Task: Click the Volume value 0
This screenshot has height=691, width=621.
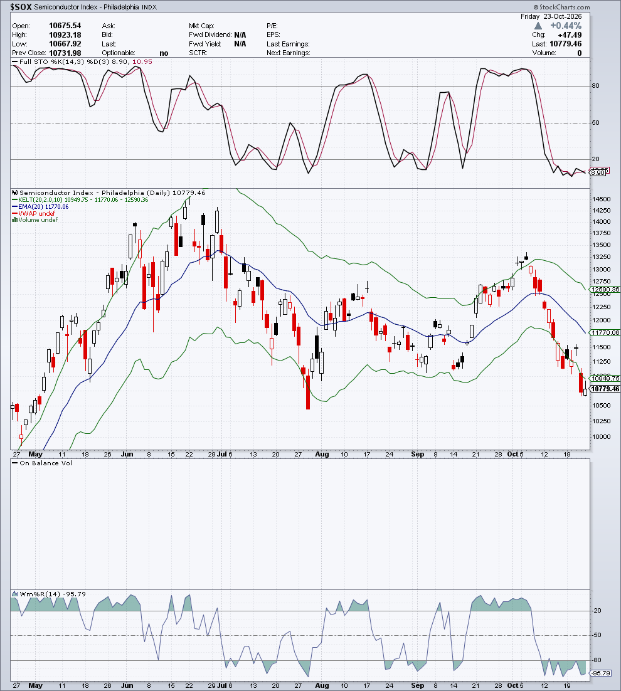Action: [579, 53]
